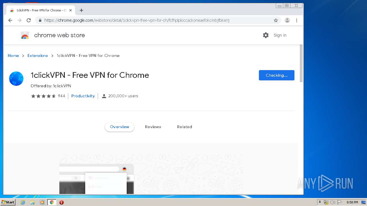Switch to the Overview tab
Viewport: 367px width, 206px height.
pyautogui.click(x=120, y=127)
